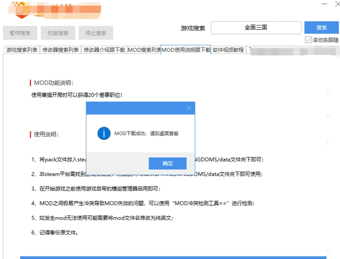Select the MOD使用说明跟下载 tab
The width and height of the screenshot is (340, 259).
tap(185, 50)
